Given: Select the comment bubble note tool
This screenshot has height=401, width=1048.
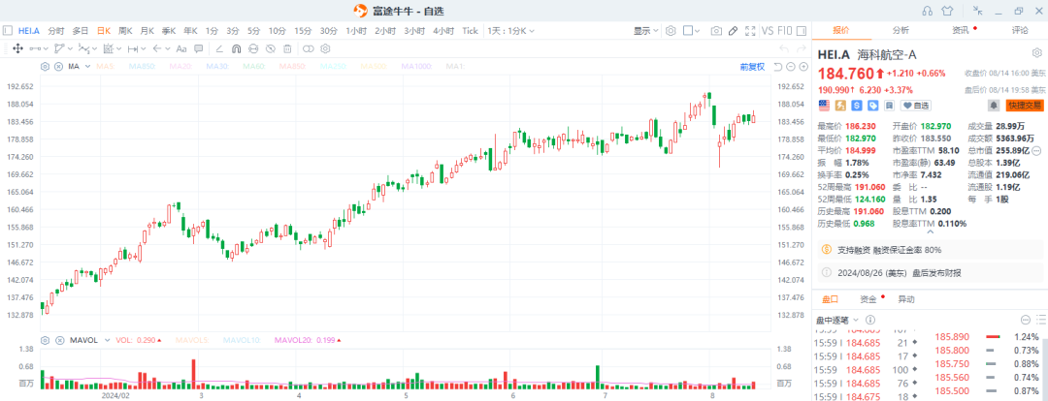Looking at the screenshot, I should tap(199, 48).
